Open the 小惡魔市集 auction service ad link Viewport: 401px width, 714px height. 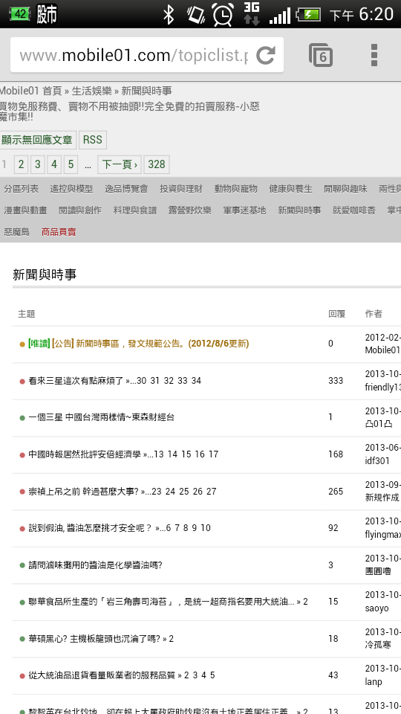pos(129,112)
